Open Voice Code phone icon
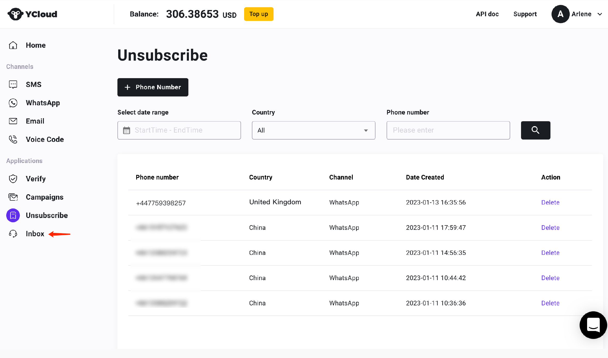The width and height of the screenshot is (608, 358). pos(13,140)
